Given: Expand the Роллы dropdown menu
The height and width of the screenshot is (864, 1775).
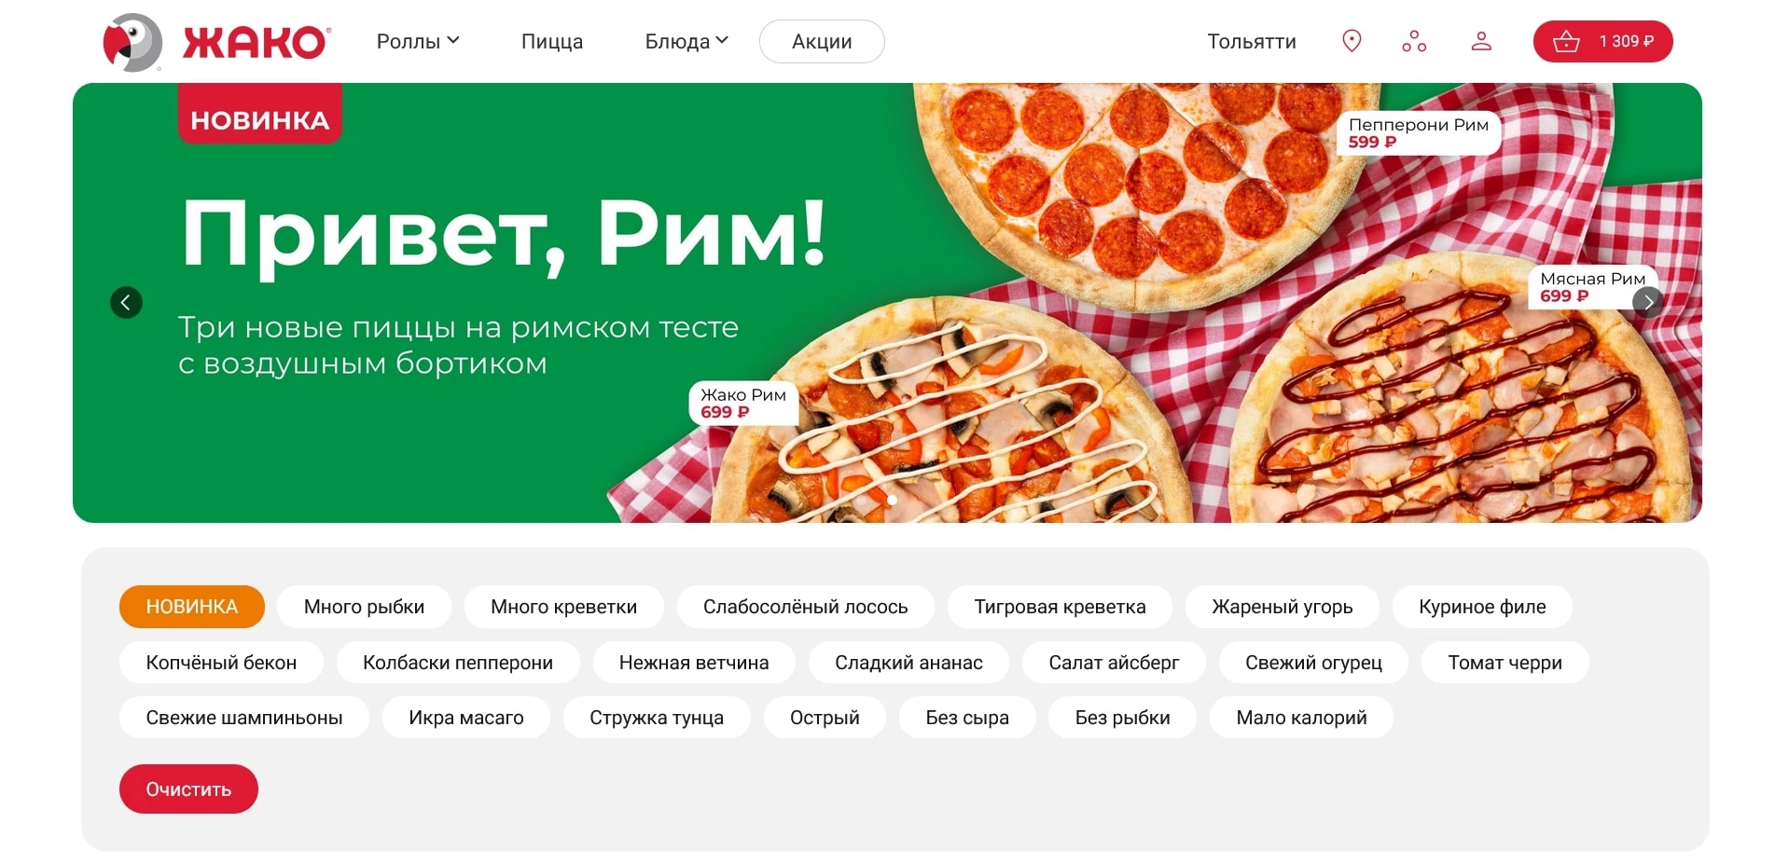Looking at the screenshot, I should (418, 41).
